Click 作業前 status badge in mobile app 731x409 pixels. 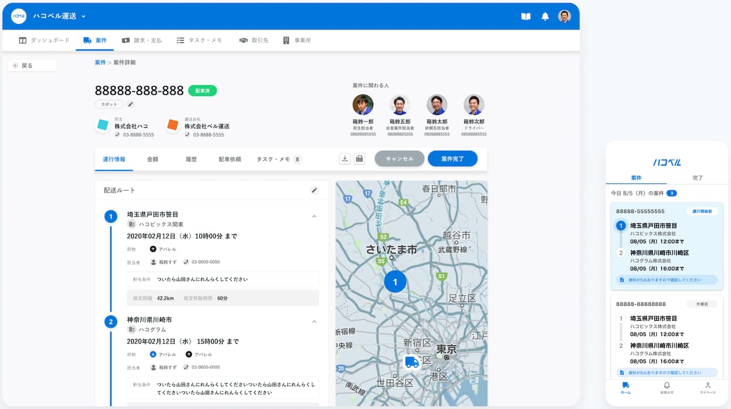[x=702, y=304]
